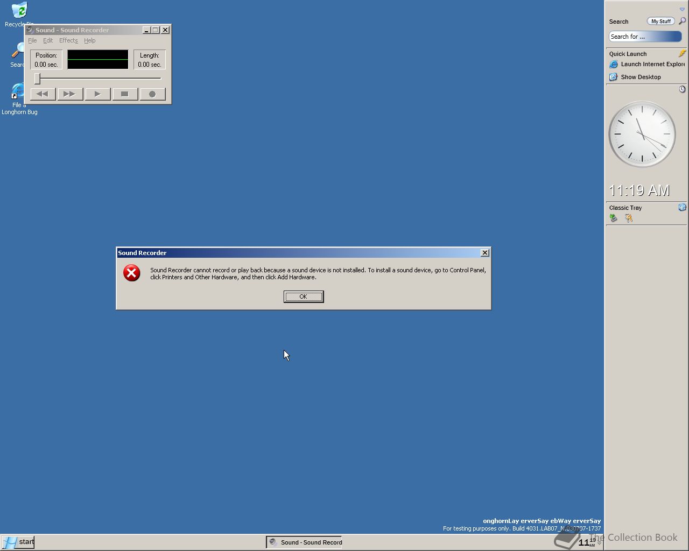Open the Help menu in Sound Recorder
The width and height of the screenshot is (689, 551).
pos(89,40)
